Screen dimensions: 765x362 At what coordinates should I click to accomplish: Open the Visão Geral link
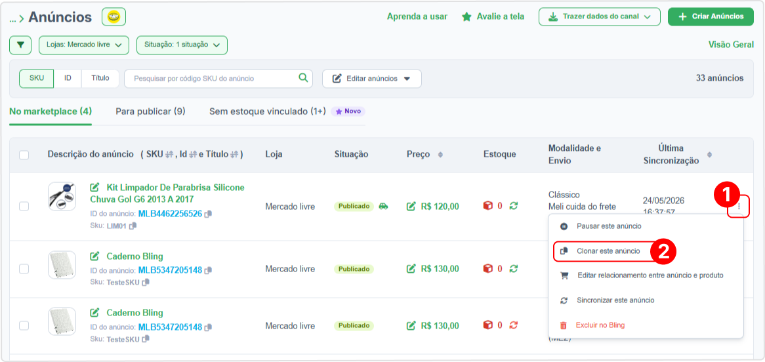[x=731, y=45]
